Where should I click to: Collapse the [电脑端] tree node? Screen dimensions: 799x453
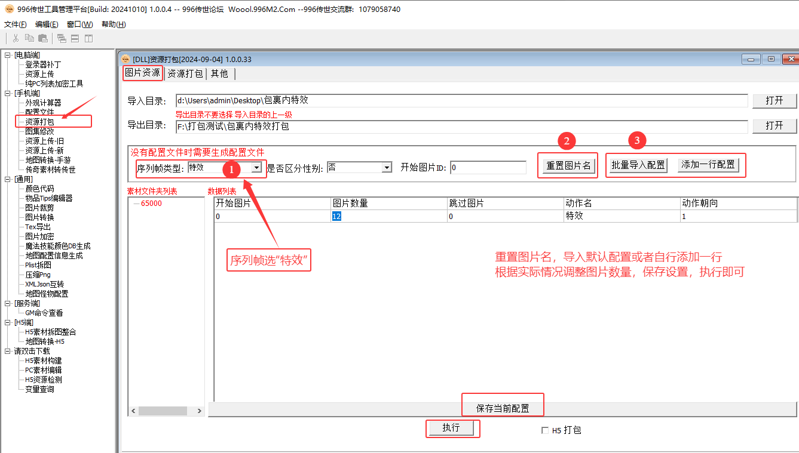click(8, 55)
